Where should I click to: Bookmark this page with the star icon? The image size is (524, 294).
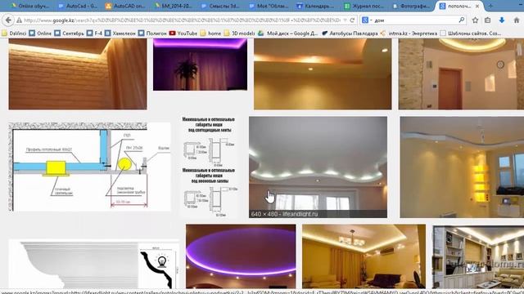tap(475, 20)
